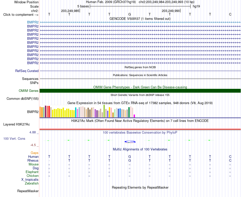The height and width of the screenshot is (197, 241).
Task: Click the Scale label
Action: (x=34, y=6)
